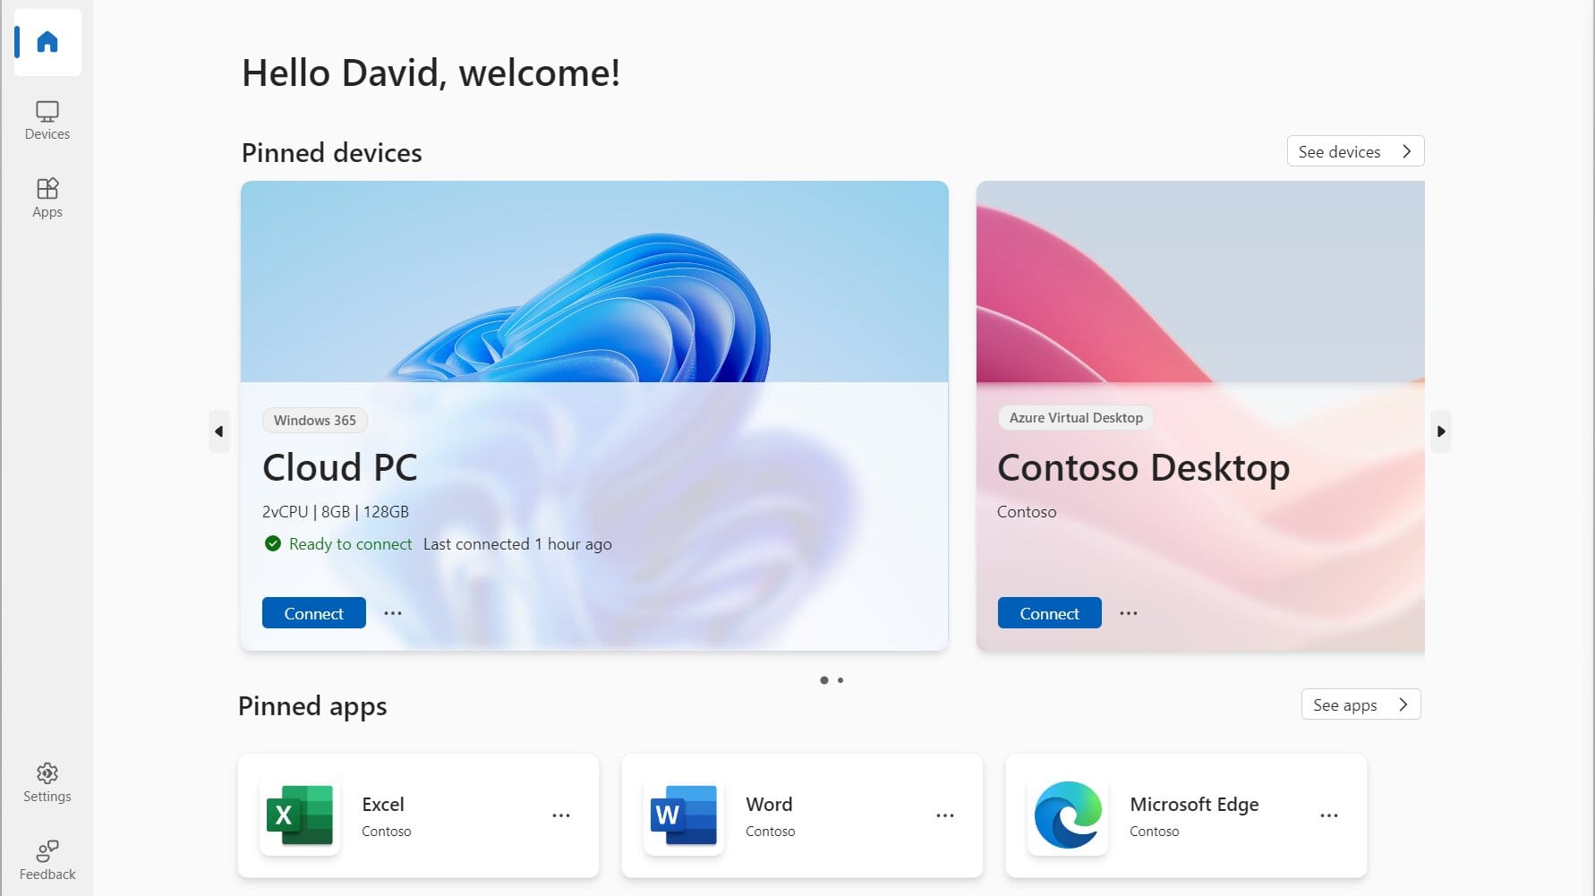
Task: Click the Cloud PC title
Action: click(340, 467)
